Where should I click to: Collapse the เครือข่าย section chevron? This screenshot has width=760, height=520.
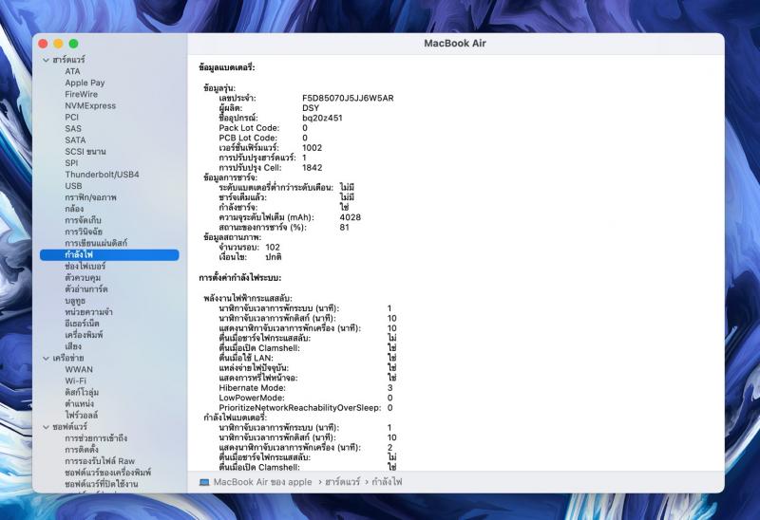[x=46, y=359]
